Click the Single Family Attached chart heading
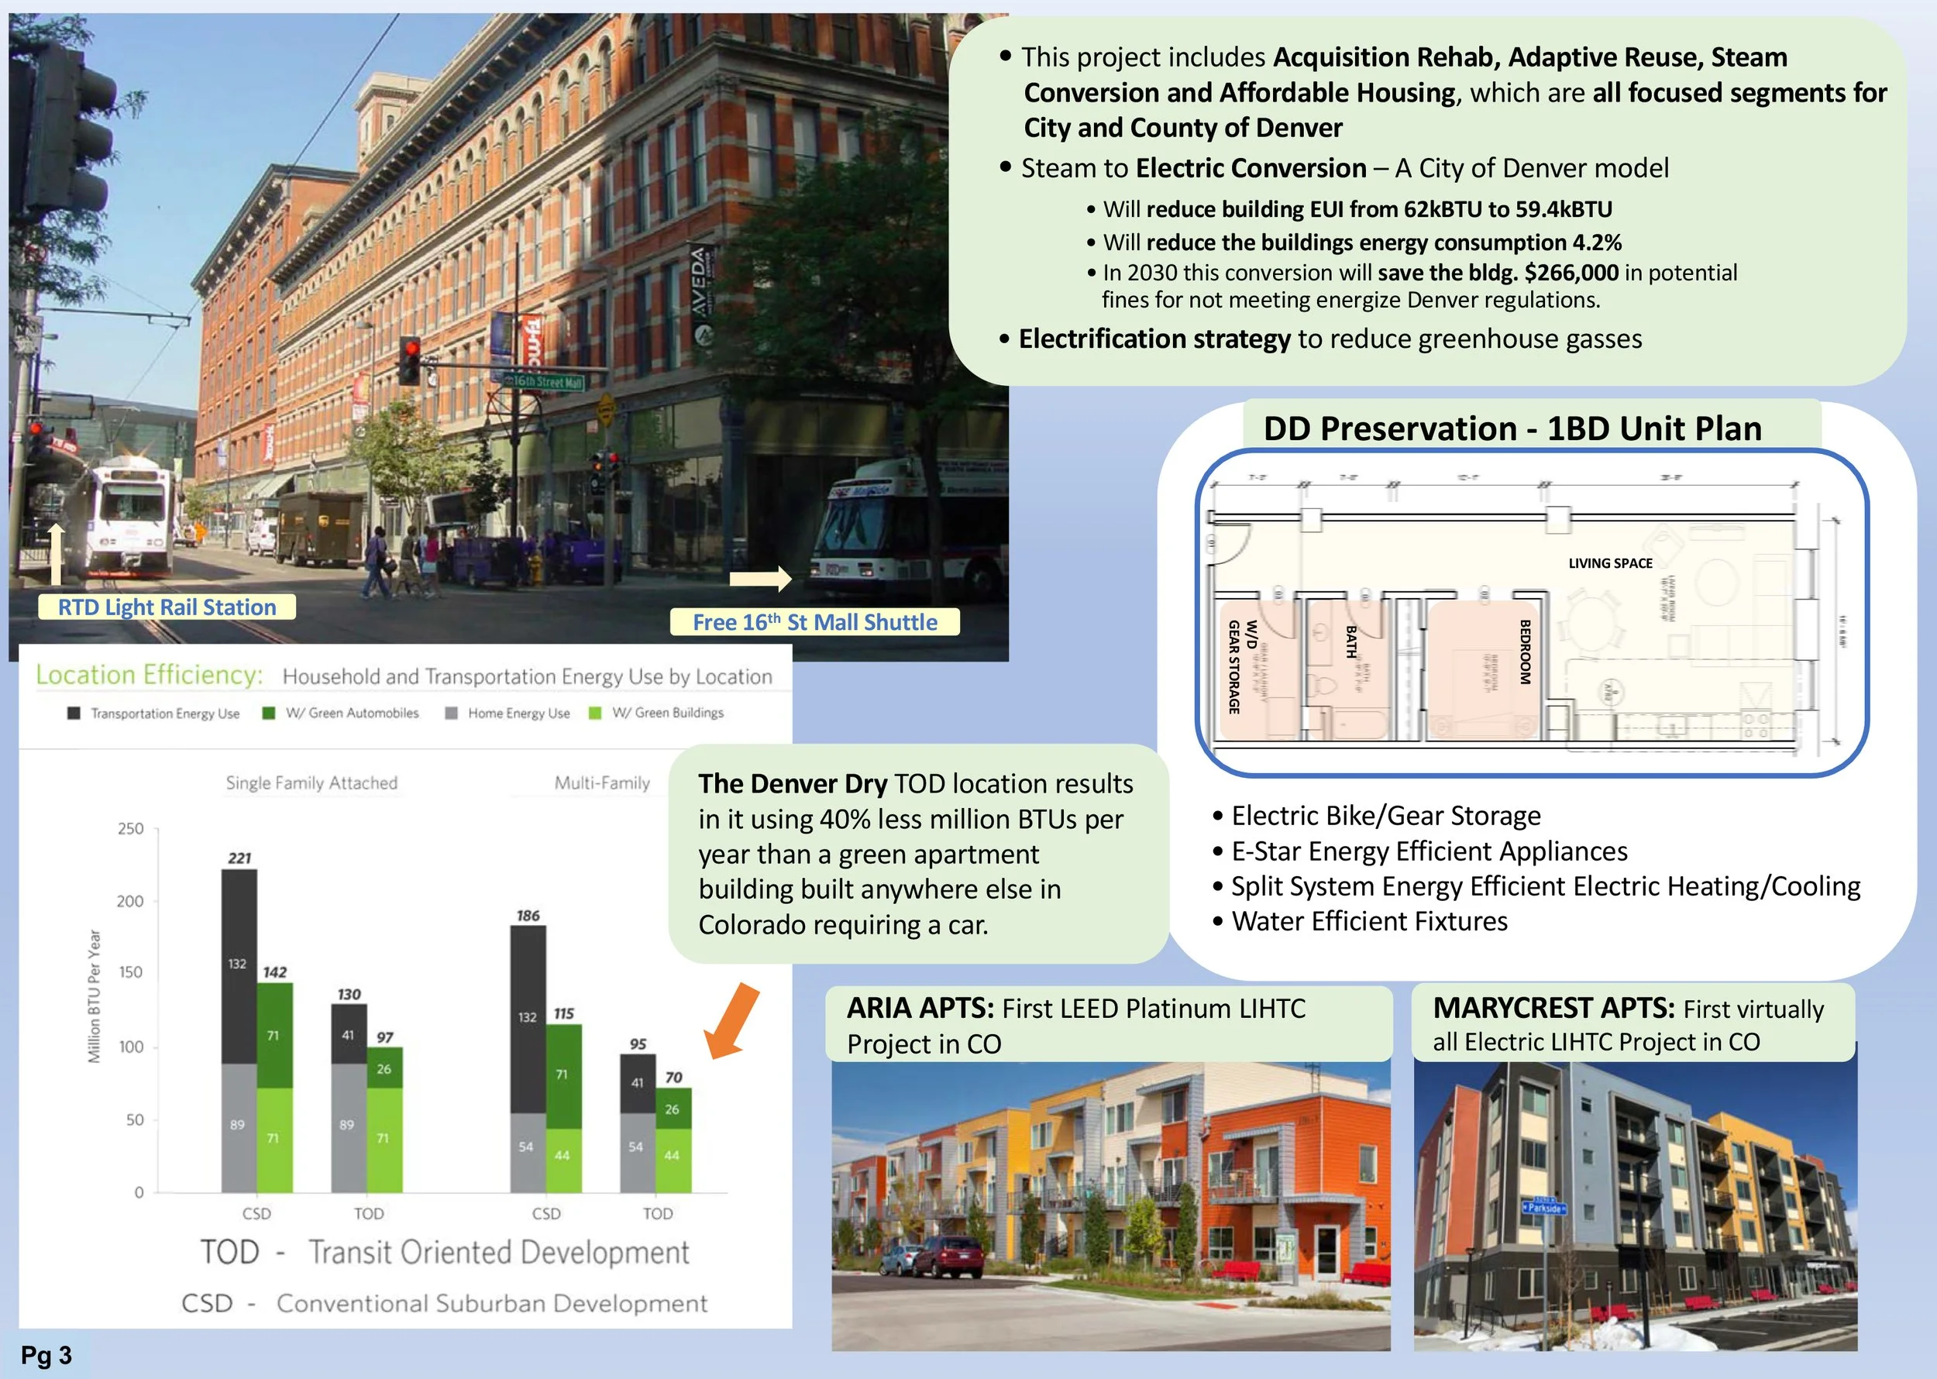Screen dimensions: 1937x1379 coord(311,783)
